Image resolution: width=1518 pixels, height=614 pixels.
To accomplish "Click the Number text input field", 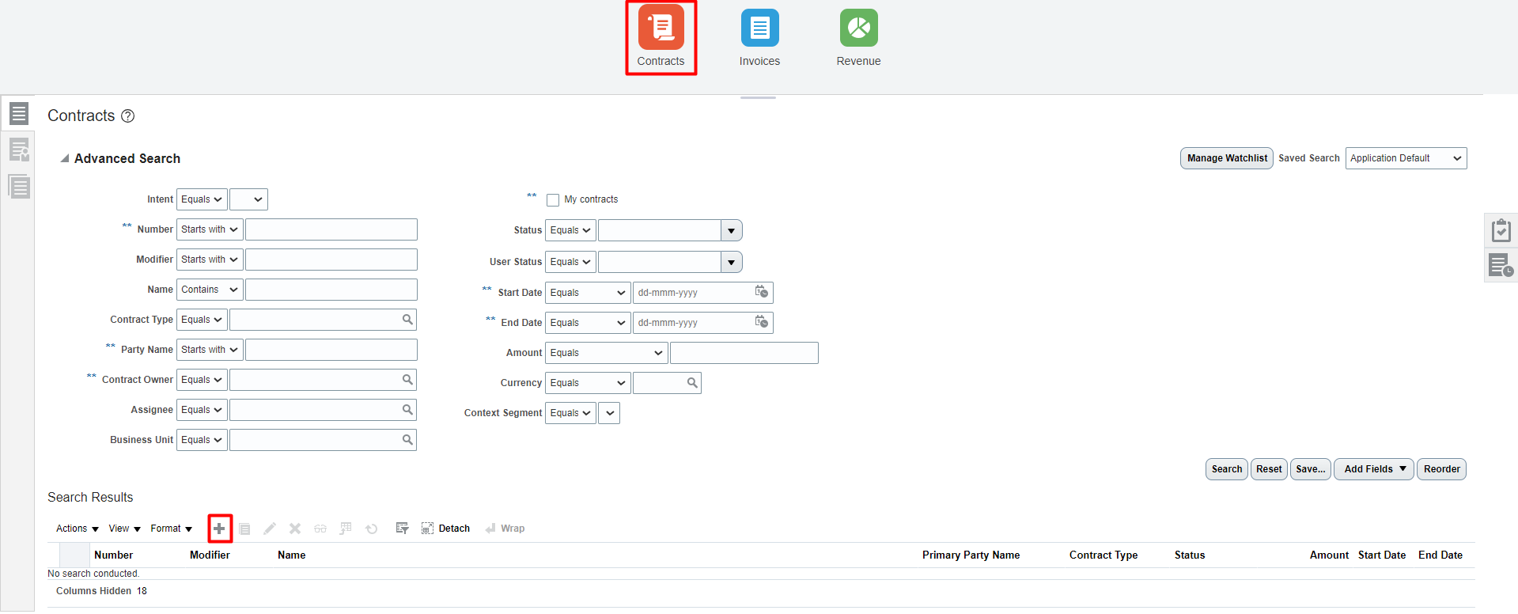I will 331,229.
